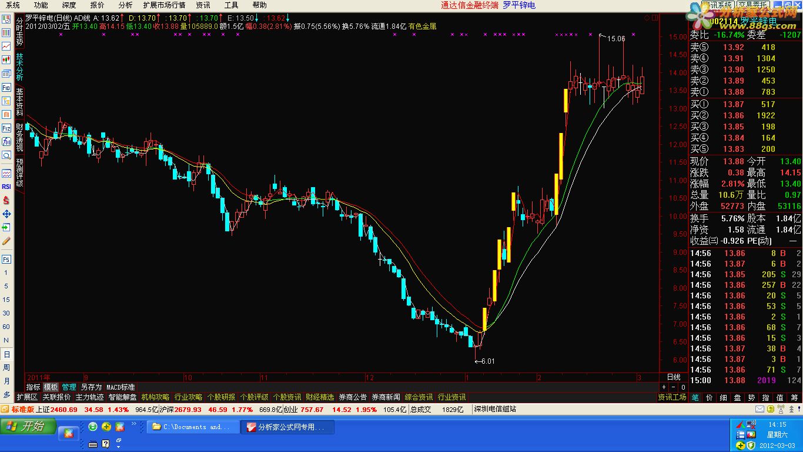Open the 主力轨迹 bottom tab
The height and width of the screenshot is (452, 803).
(x=89, y=397)
